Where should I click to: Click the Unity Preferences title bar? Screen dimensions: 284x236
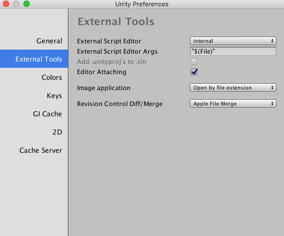pos(142,4)
